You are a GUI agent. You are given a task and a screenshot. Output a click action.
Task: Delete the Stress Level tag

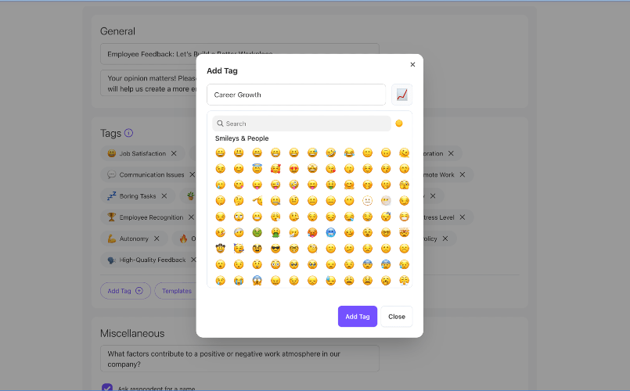[463, 217]
